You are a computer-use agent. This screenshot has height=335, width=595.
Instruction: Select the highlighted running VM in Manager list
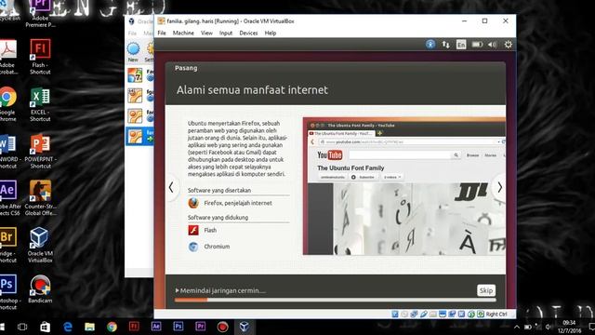139,137
